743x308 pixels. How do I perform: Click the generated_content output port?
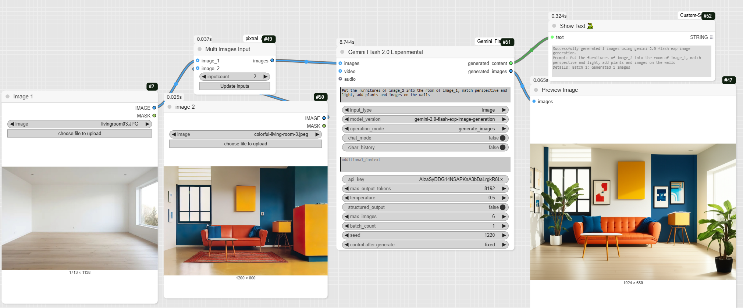[511, 63]
